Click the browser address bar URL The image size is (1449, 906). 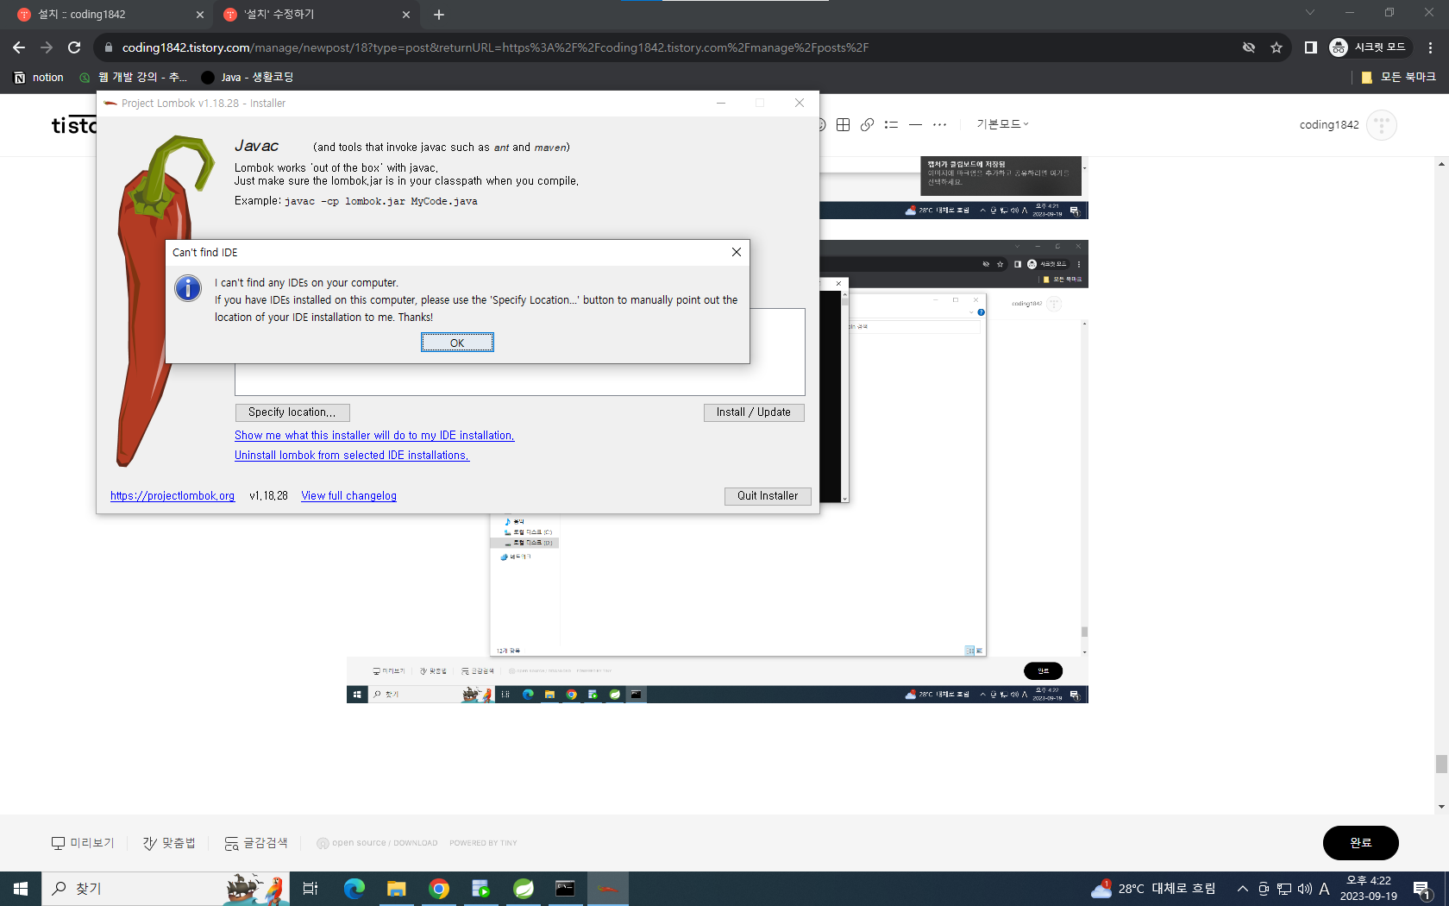coord(495,47)
